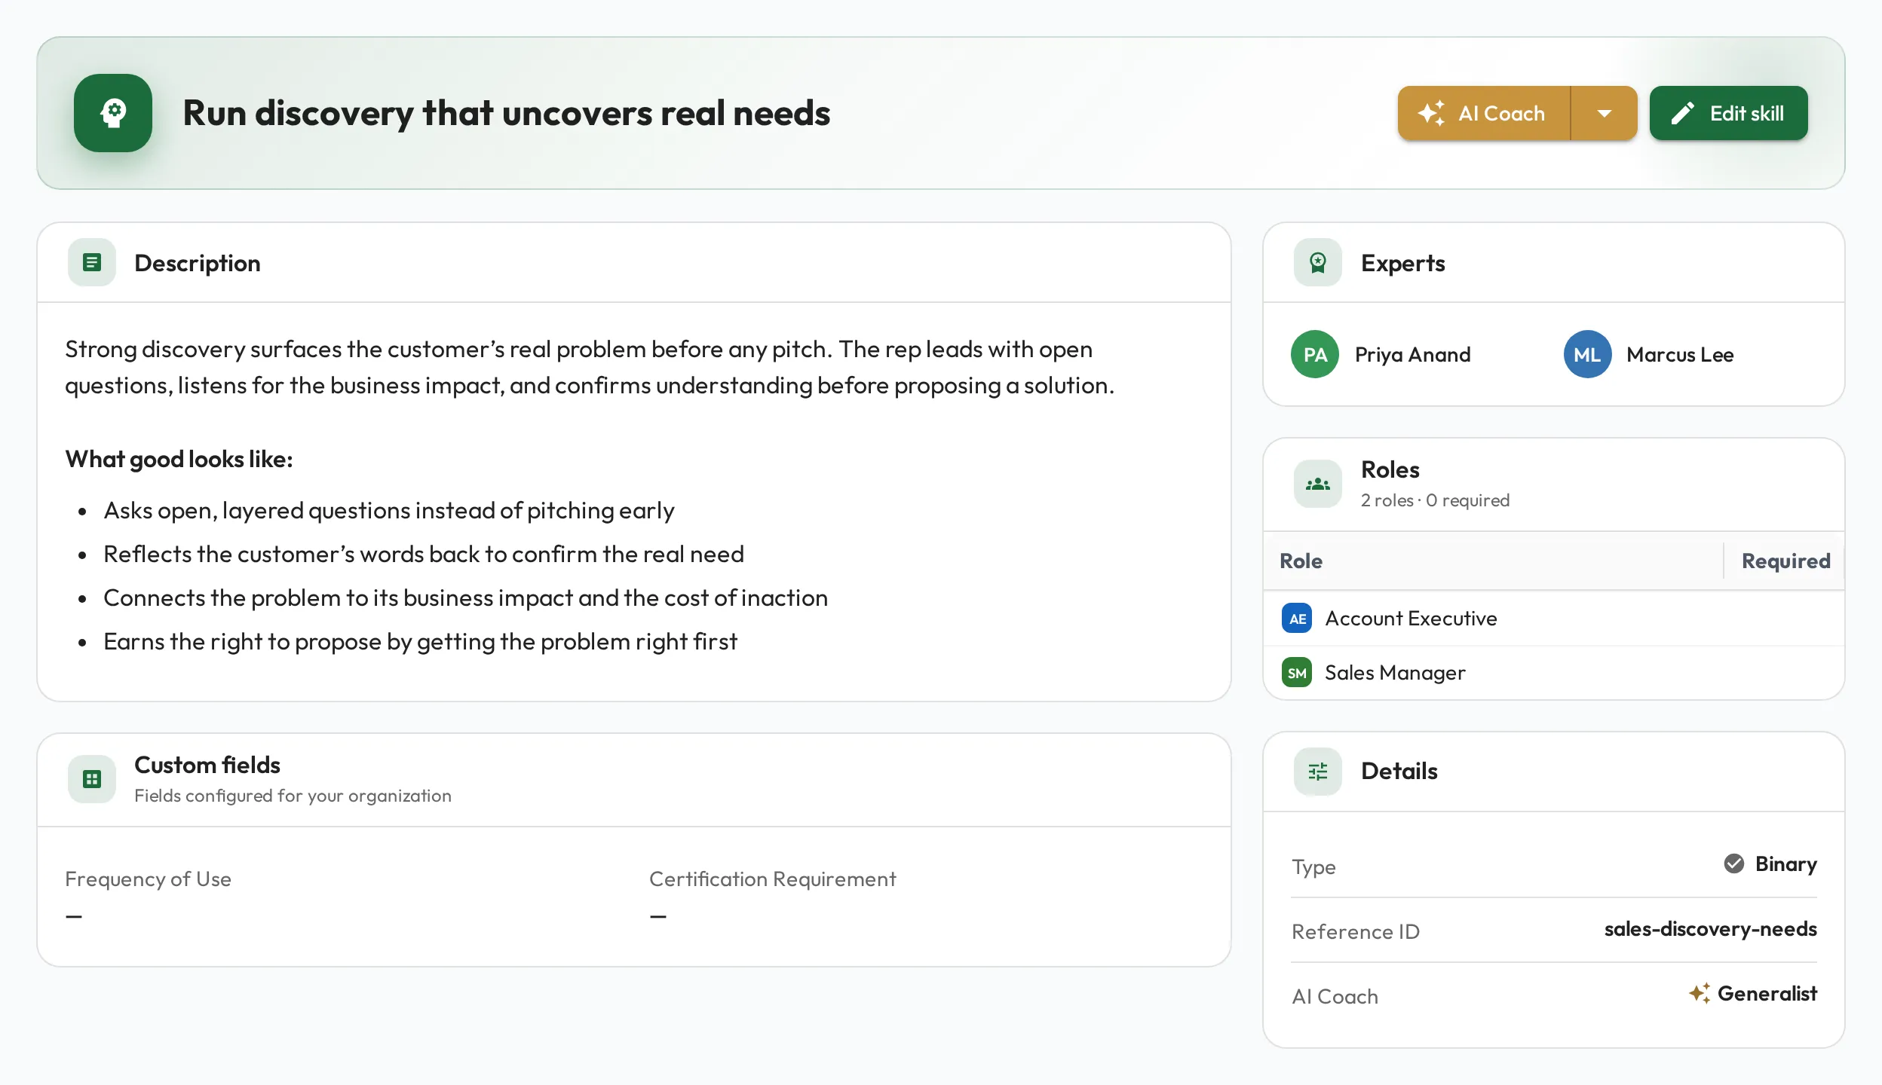The height and width of the screenshot is (1085, 1882).
Task: Click bullet 'Asks open, layered questions' line
Action: point(389,511)
